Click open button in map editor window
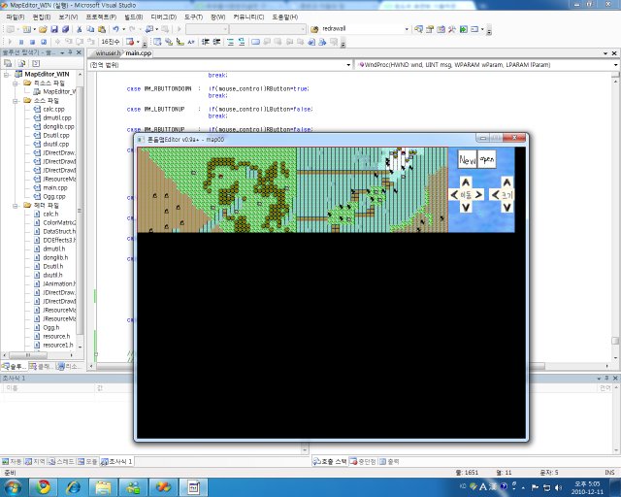 pos(487,160)
